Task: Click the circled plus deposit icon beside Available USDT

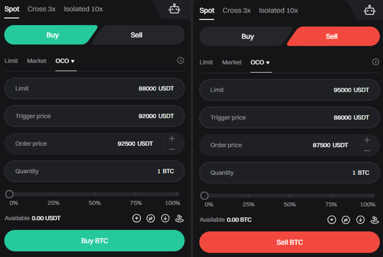Action: tap(136, 218)
